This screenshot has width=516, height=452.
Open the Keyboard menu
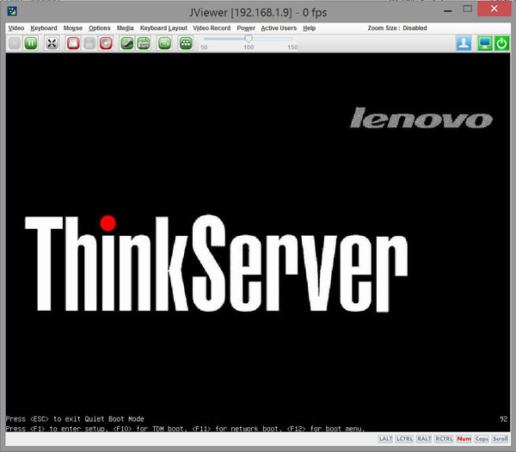pos(44,28)
